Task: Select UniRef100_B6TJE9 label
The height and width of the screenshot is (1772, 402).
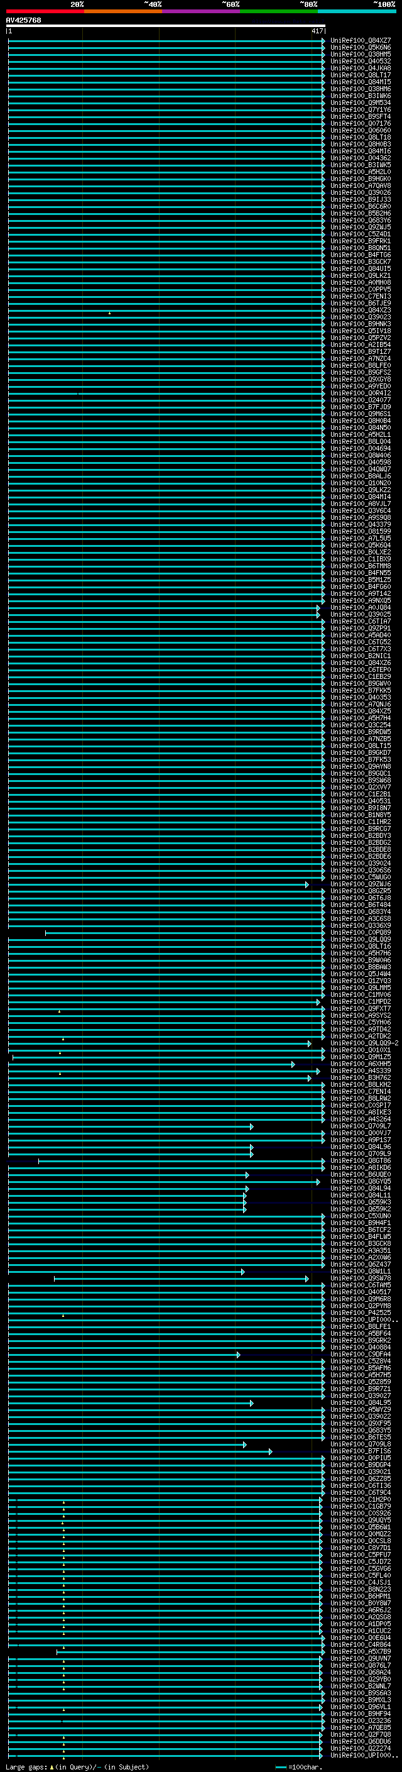Action: [361, 304]
